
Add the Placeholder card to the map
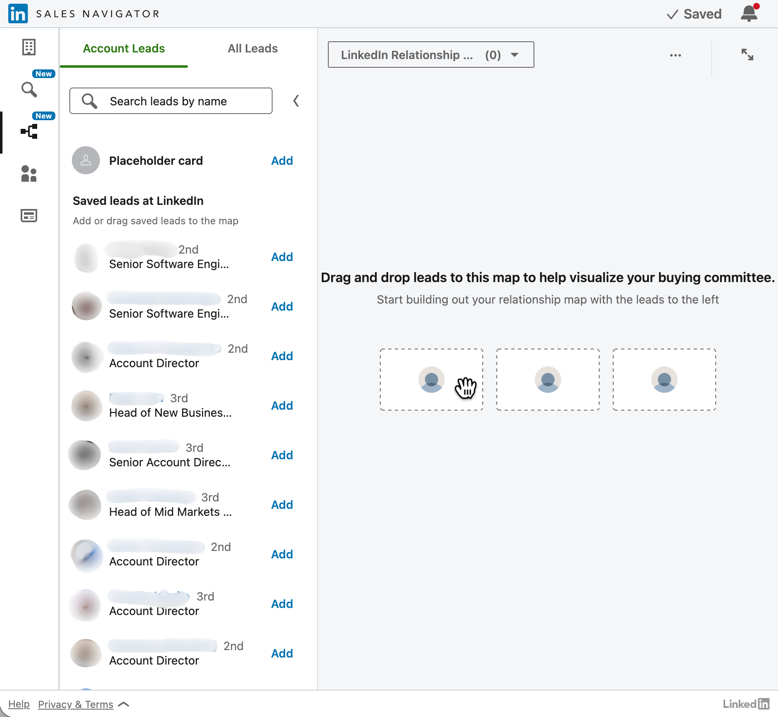pyautogui.click(x=282, y=161)
